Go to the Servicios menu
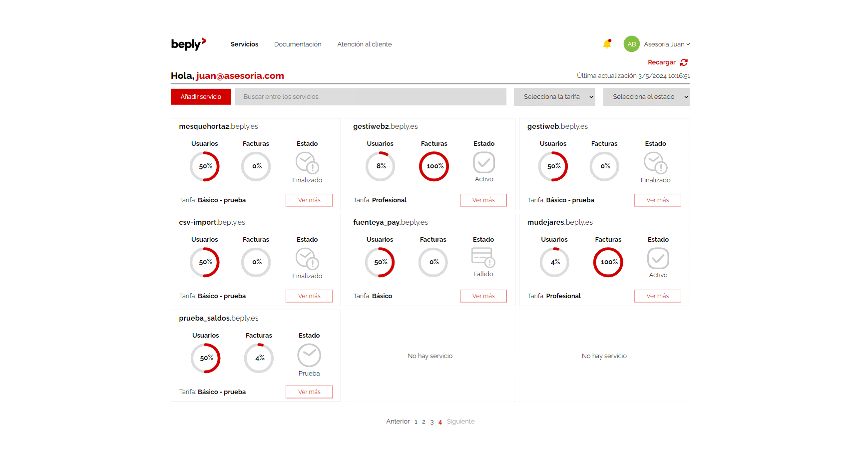The width and height of the screenshot is (861, 459). point(244,44)
